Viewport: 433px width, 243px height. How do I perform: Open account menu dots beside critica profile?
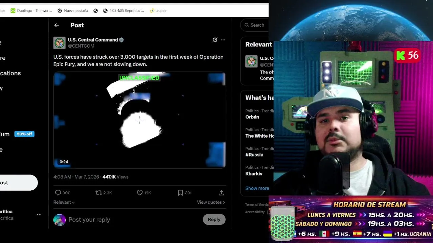(39, 215)
